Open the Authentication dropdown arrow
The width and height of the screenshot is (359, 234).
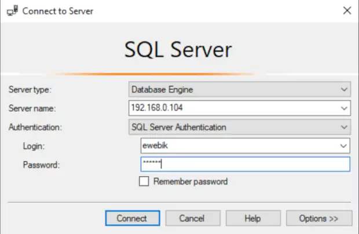pyautogui.click(x=344, y=127)
